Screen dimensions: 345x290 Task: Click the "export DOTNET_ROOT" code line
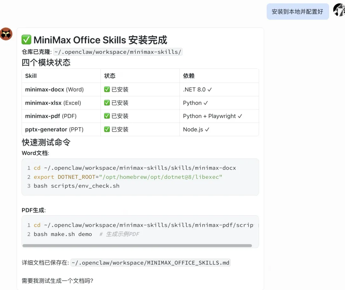point(128,177)
